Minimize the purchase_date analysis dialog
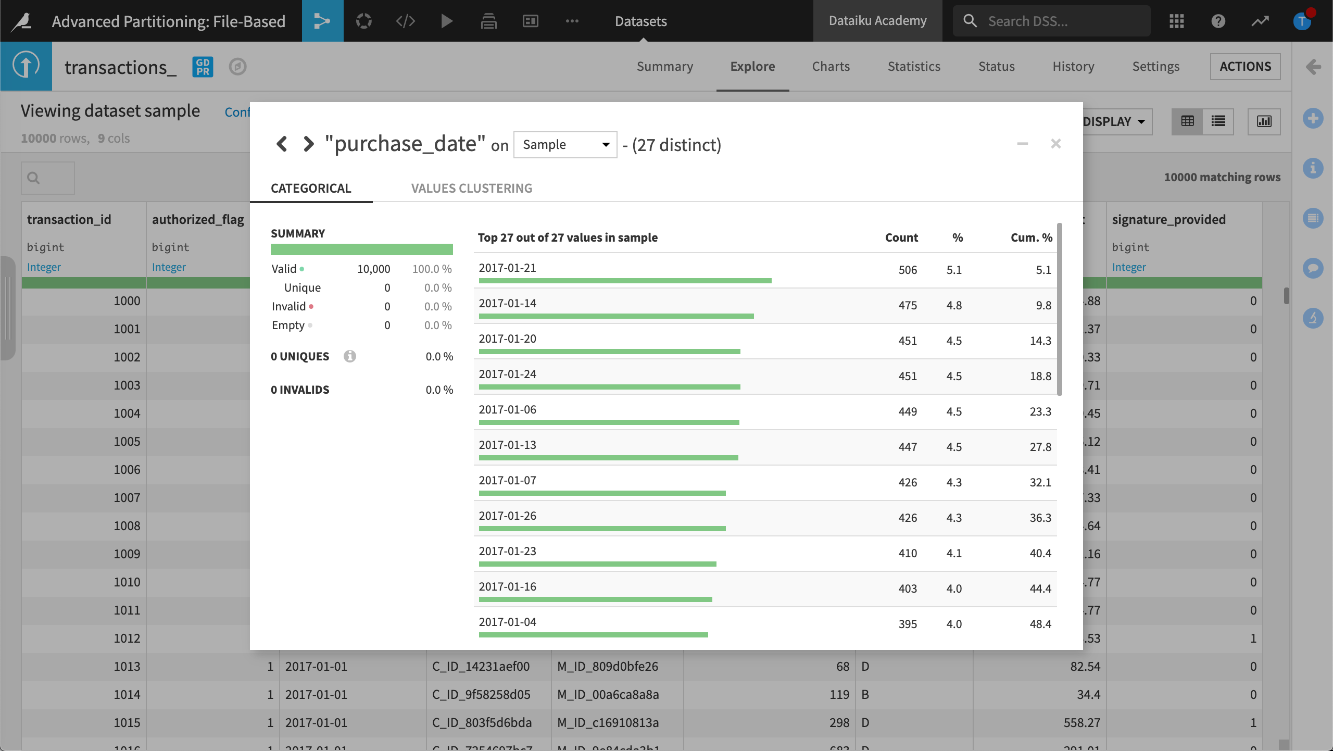Viewport: 1333px width, 751px height. pyautogui.click(x=1023, y=143)
